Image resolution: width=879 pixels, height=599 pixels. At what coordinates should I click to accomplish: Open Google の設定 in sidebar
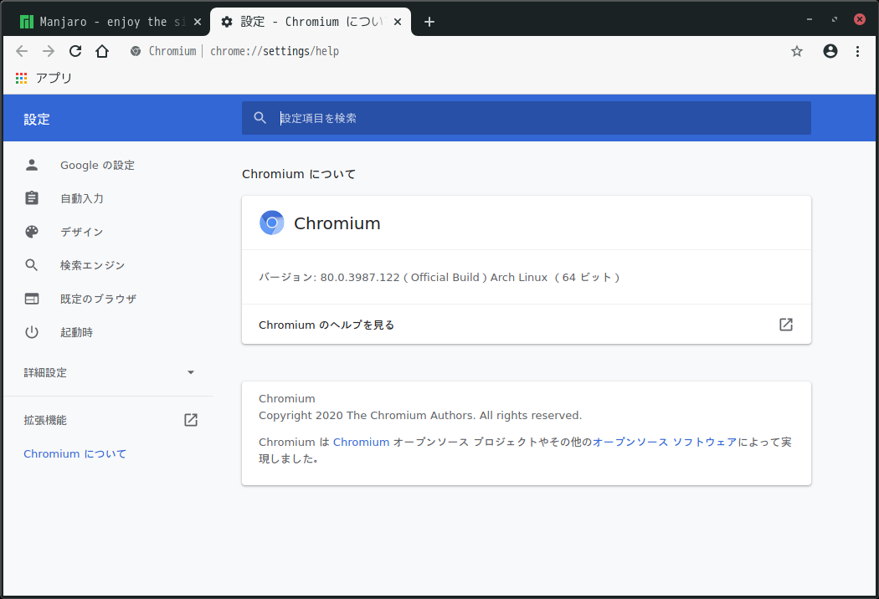[98, 166]
